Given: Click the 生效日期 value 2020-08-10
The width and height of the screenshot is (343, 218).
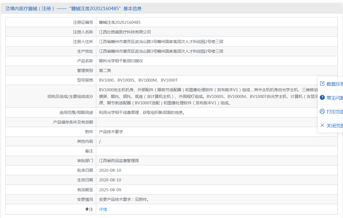Looking at the screenshot, I should click(x=110, y=180).
